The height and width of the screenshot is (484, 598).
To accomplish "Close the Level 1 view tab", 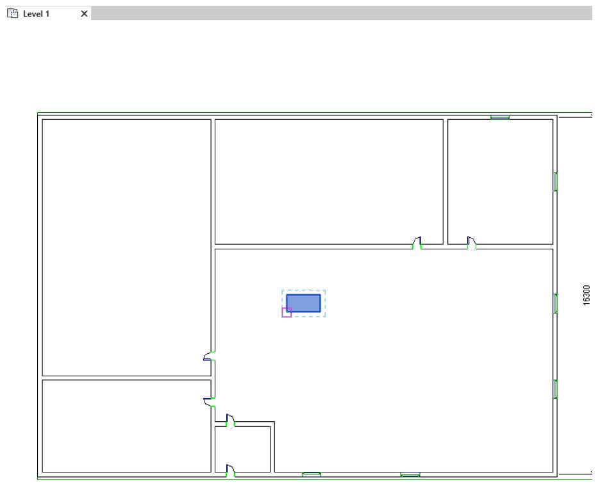I will point(83,13).
